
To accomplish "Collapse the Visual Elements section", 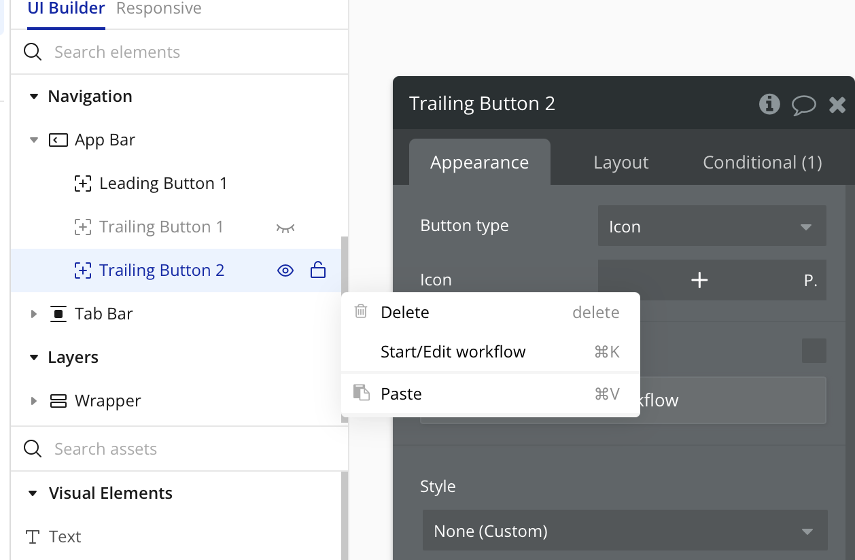I will tap(33, 493).
